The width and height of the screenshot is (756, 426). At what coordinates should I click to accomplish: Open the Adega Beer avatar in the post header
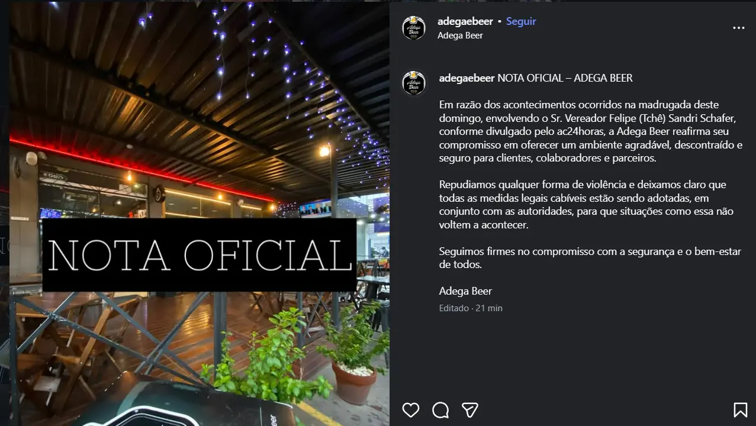pyautogui.click(x=414, y=28)
